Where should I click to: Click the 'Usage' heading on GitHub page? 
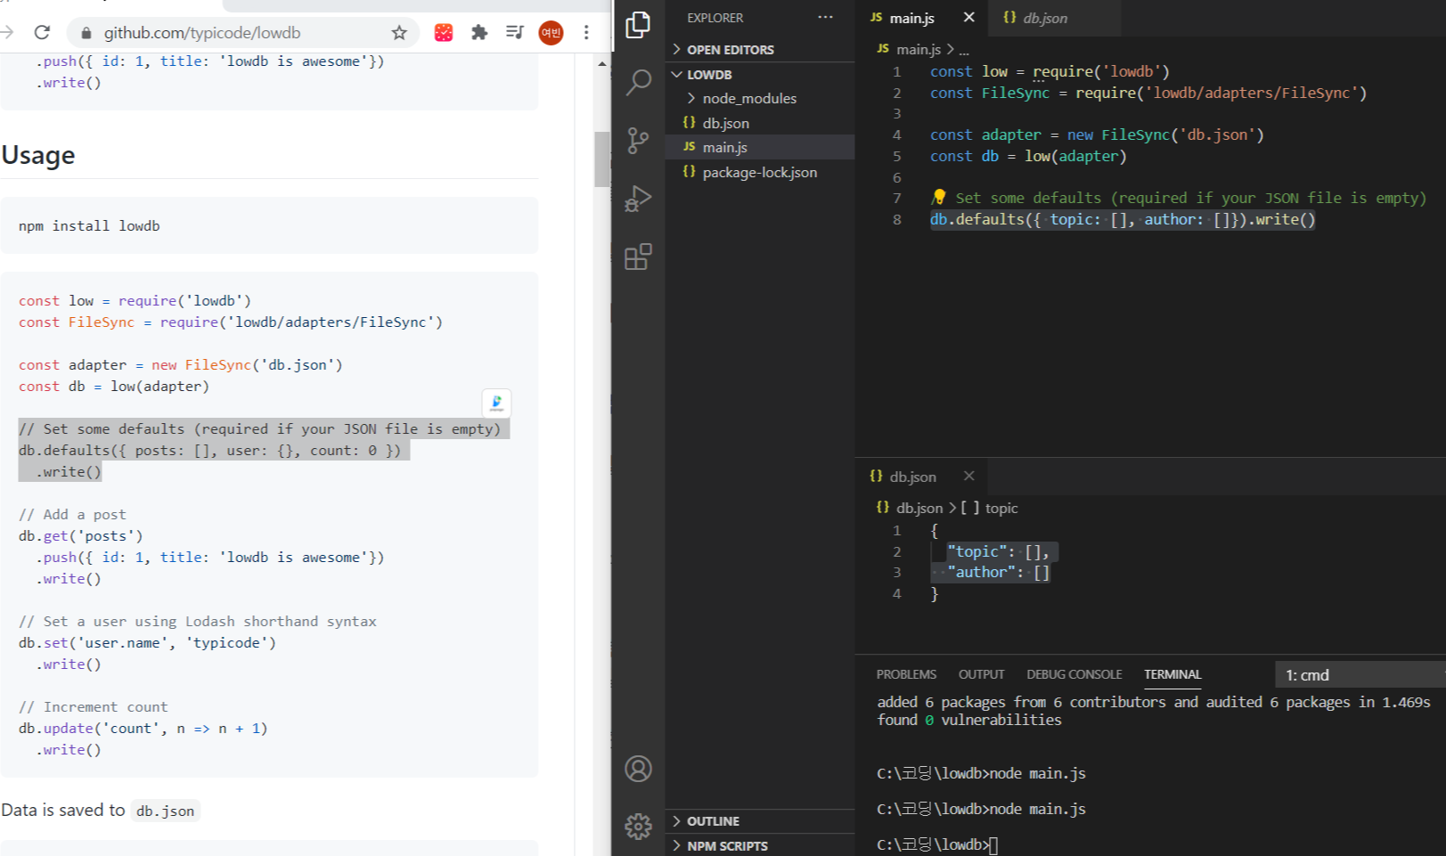(38, 155)
